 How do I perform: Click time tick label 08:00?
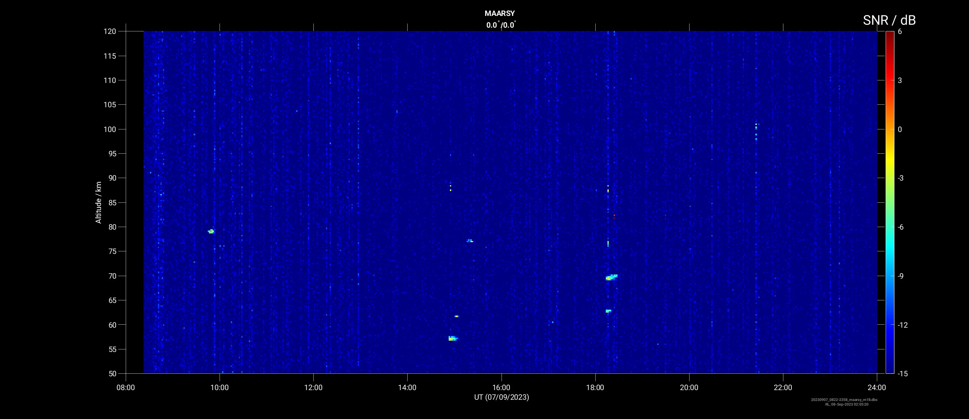coord(126,388)
